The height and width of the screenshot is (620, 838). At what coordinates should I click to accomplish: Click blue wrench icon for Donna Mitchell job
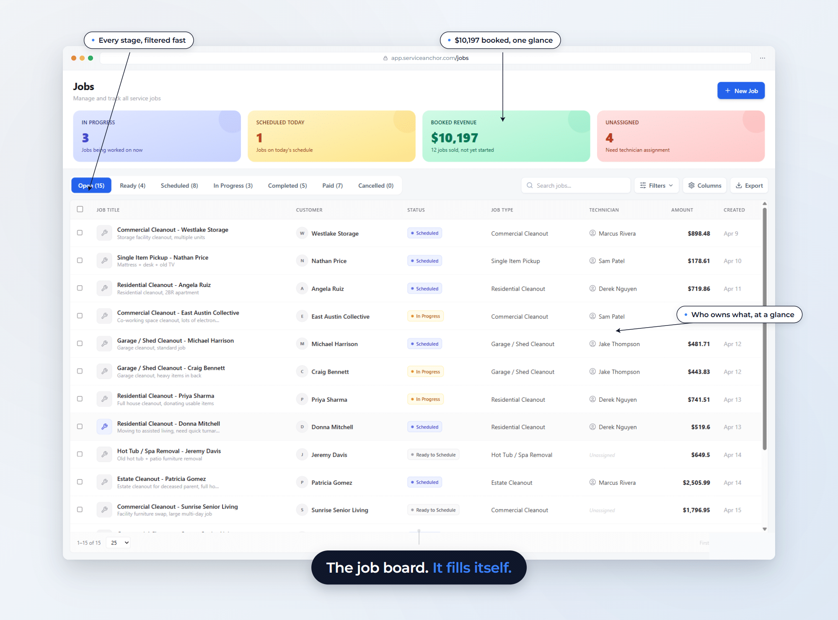pyautogui.click(x=104, y=426)
